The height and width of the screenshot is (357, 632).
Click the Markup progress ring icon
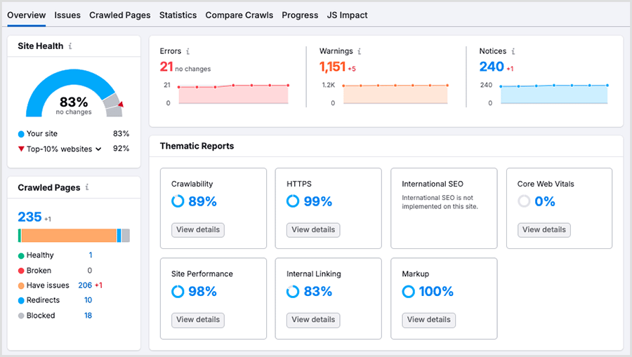[x=408, y=291]
